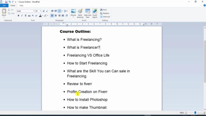
Task: Decrease the paragraph indent
Action: click(x=52, y=11)
